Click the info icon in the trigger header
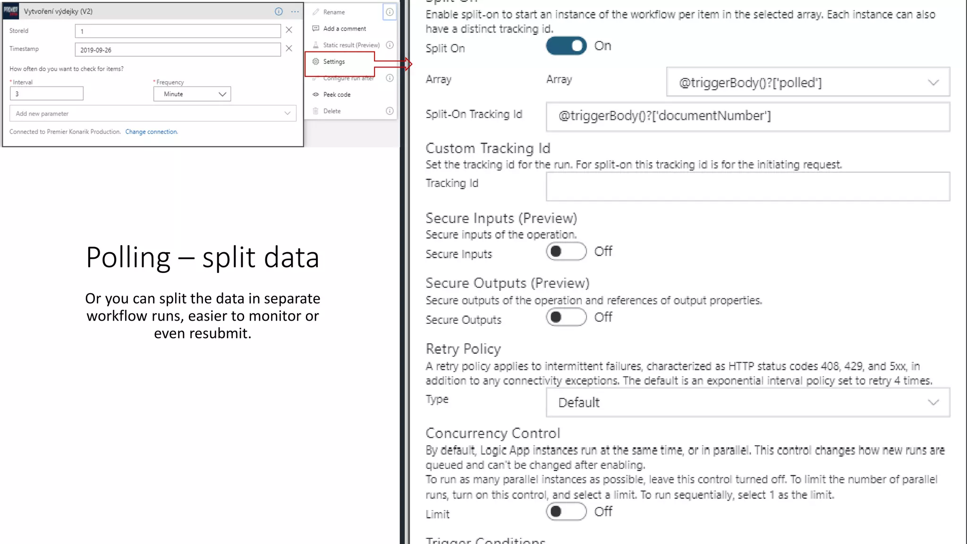The height and width of the screenshot is (544, 967). coord(279,11)
